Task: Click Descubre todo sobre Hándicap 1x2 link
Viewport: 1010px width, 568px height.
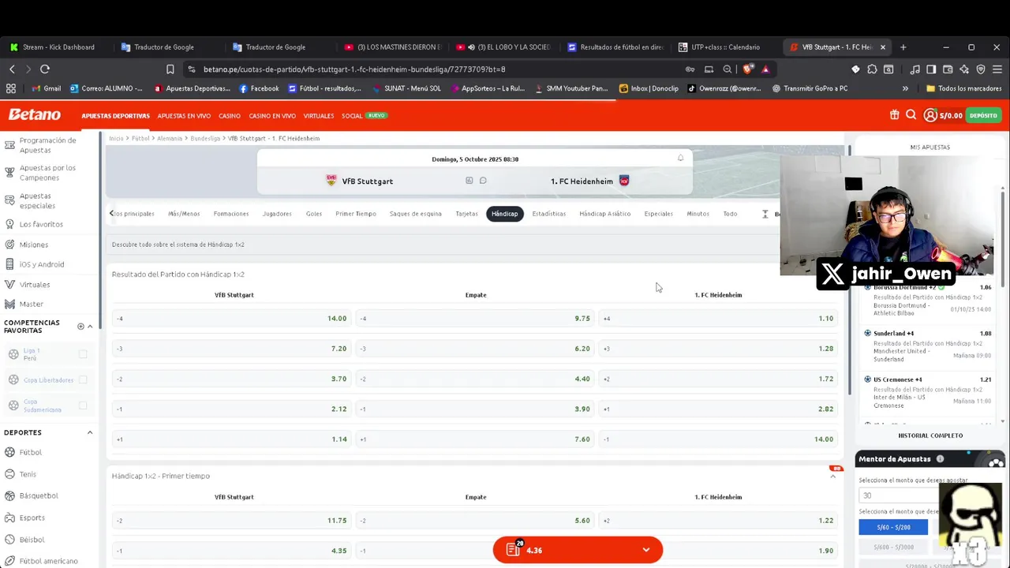Action: click(178, 245)
